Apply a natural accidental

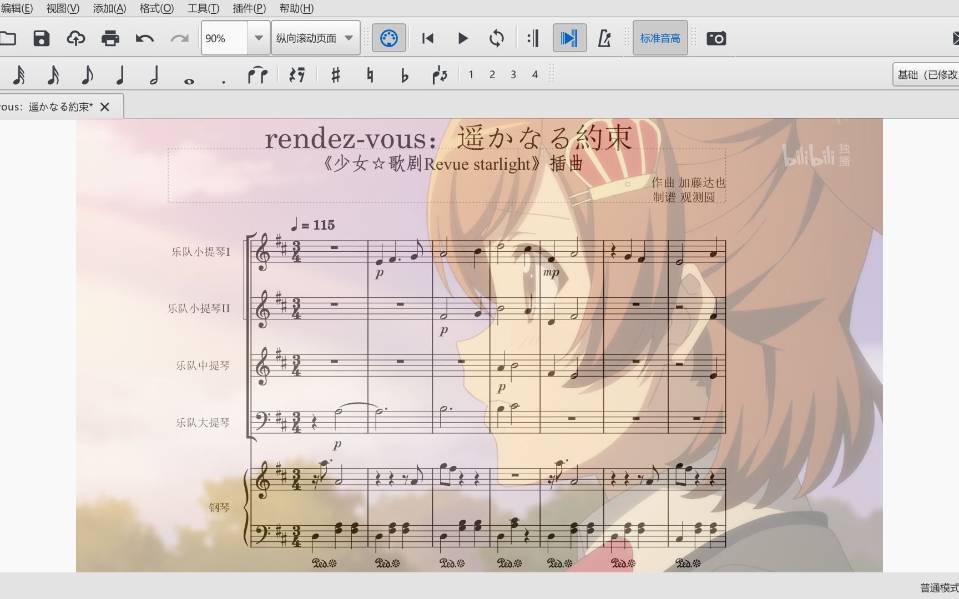[370, 75]
